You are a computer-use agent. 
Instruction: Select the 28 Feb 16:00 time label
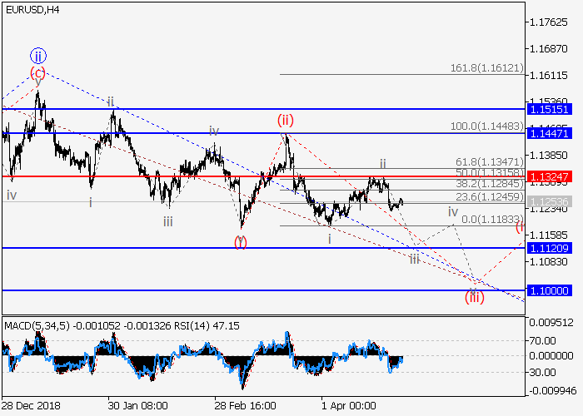244,406
